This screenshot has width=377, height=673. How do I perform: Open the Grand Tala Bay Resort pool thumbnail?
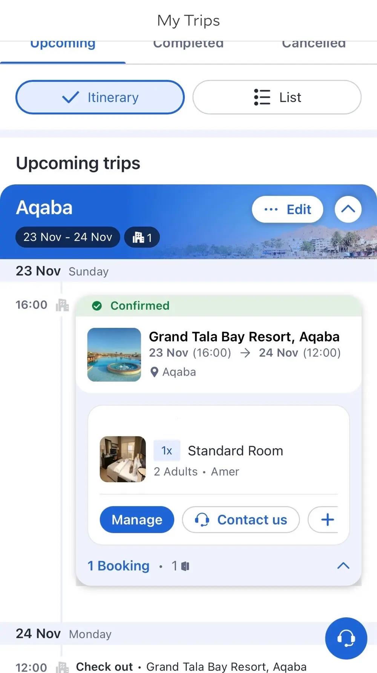pyautogui.click(x=114, y=355)
